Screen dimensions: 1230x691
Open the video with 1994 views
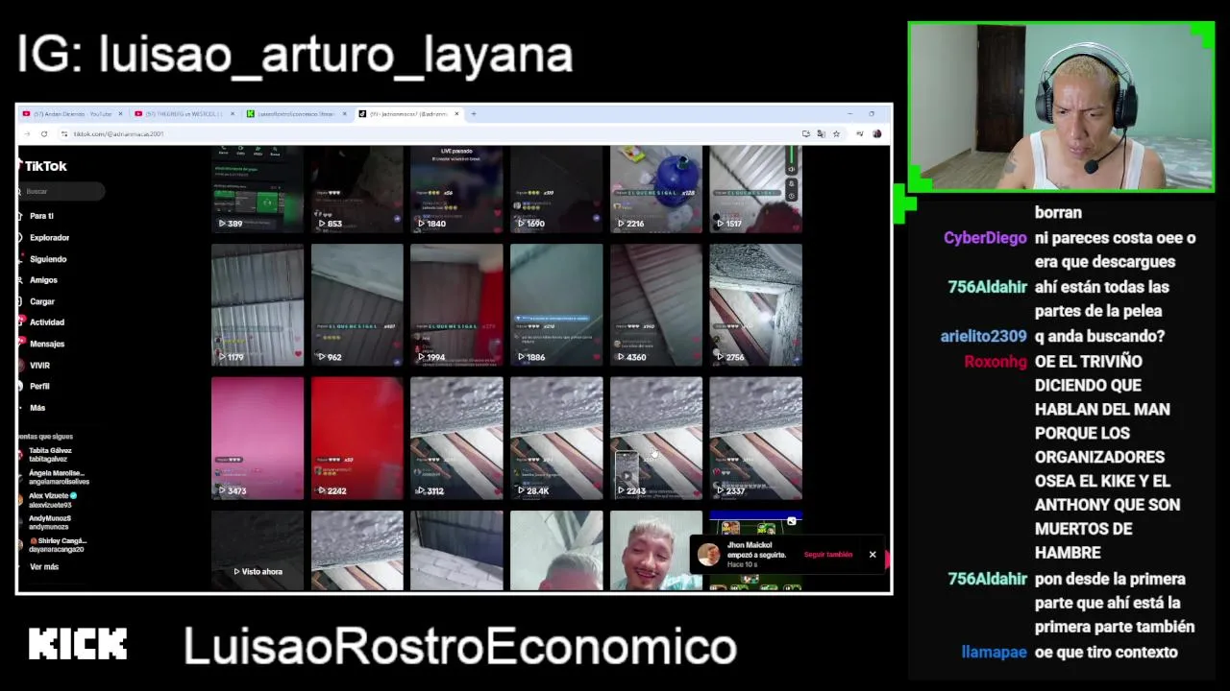point(456,304)
